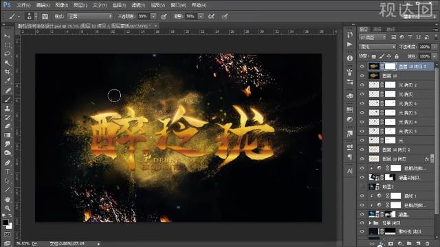Add layer style fx icon

[381, 244]
